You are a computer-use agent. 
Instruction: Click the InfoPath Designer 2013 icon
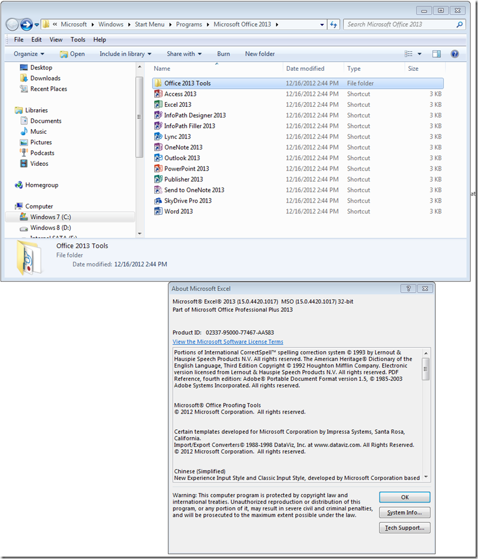click(158, 115)
